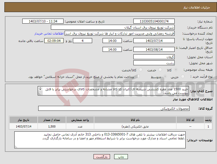Click the اطلاعات کالاهای مورد نیاز heading
This screenshot has height=164, width=217.
193,99
